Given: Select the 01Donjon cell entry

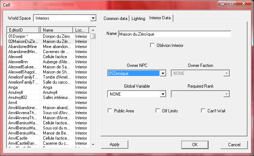Looking at the screenshot, I should coord(23,36).
